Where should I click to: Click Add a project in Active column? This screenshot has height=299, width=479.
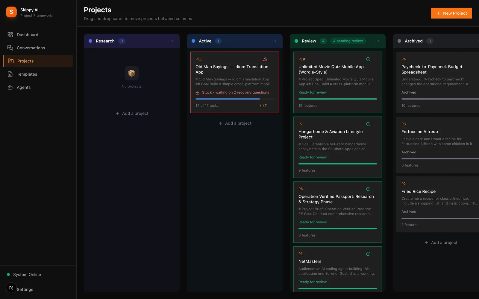[235, 123]
